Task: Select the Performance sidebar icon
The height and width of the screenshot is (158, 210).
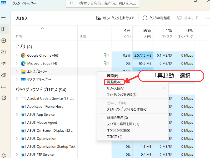Action: [3, 41]
